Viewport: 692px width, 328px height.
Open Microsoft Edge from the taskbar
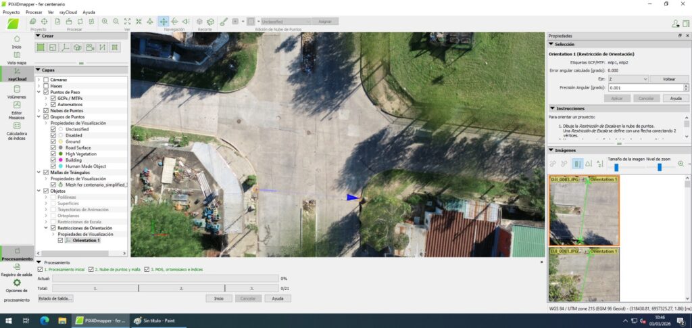click(x=45, y=320)
